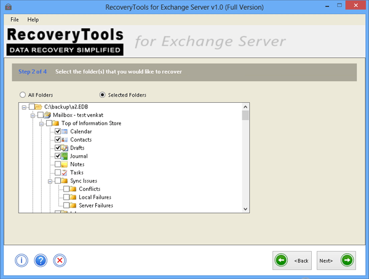Collapse the Top of Information Store node
369x279 pixels.
coord(41,124)
